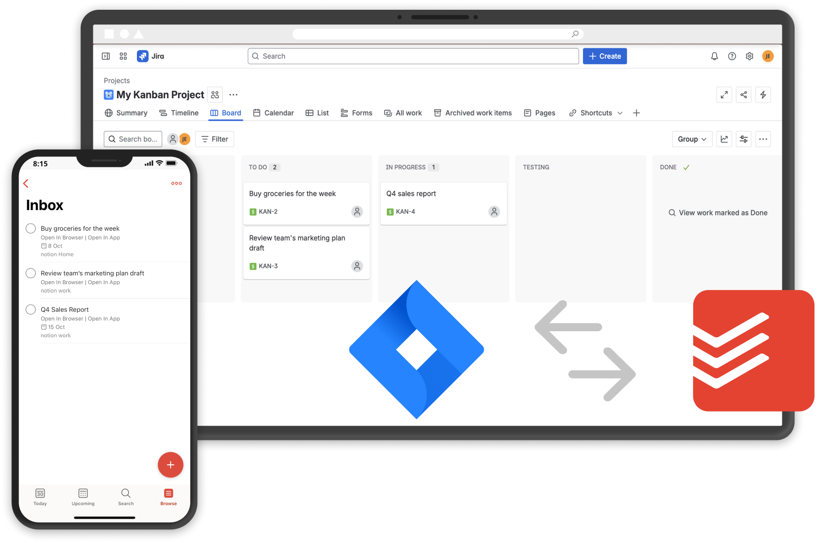Complete Buy groceries for the week task
835x543 pixels.
pyautogui.click(x=31, y=229)
